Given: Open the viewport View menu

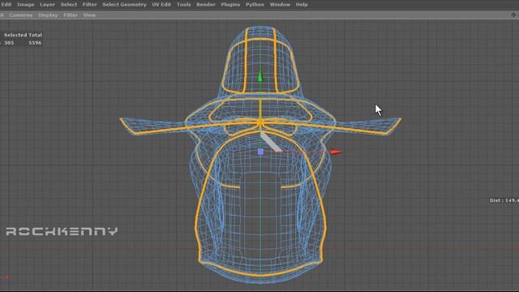Looking at the screenshot, I should (89, 15).
